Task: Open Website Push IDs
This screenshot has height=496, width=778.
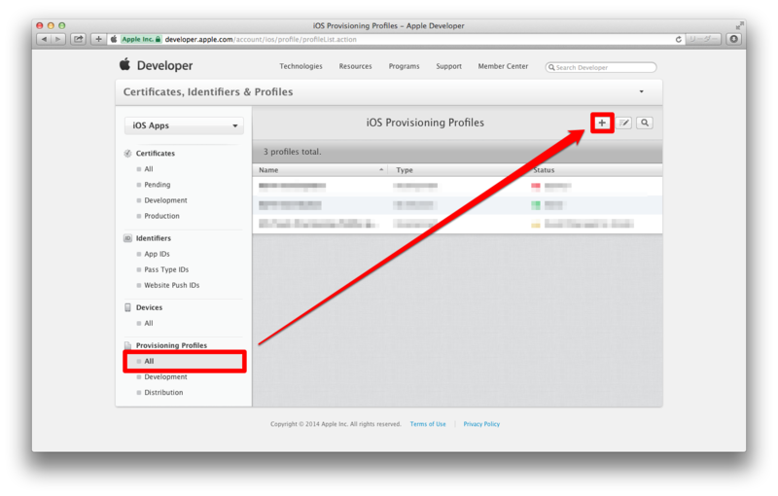Action: coord(172,285)
